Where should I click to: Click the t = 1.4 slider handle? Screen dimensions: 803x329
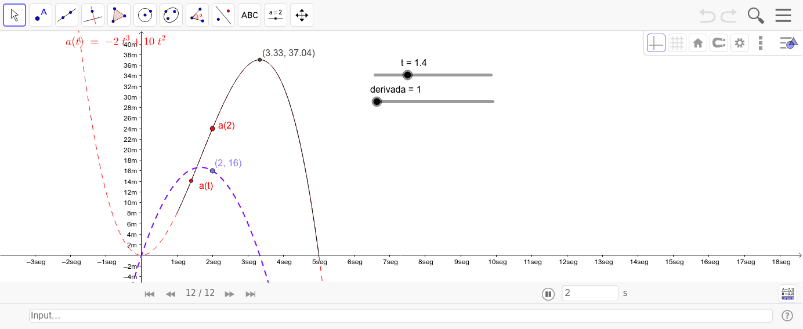click(x=407, y=75)
